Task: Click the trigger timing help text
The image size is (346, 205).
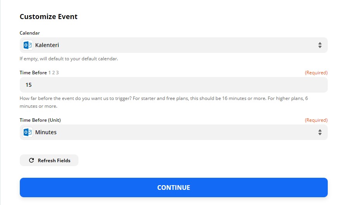Action: (164, 102)
